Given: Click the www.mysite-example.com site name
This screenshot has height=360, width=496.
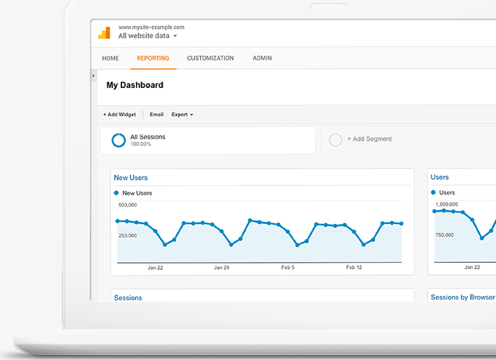Looking at the screenshot, I should tap(151, 27).
